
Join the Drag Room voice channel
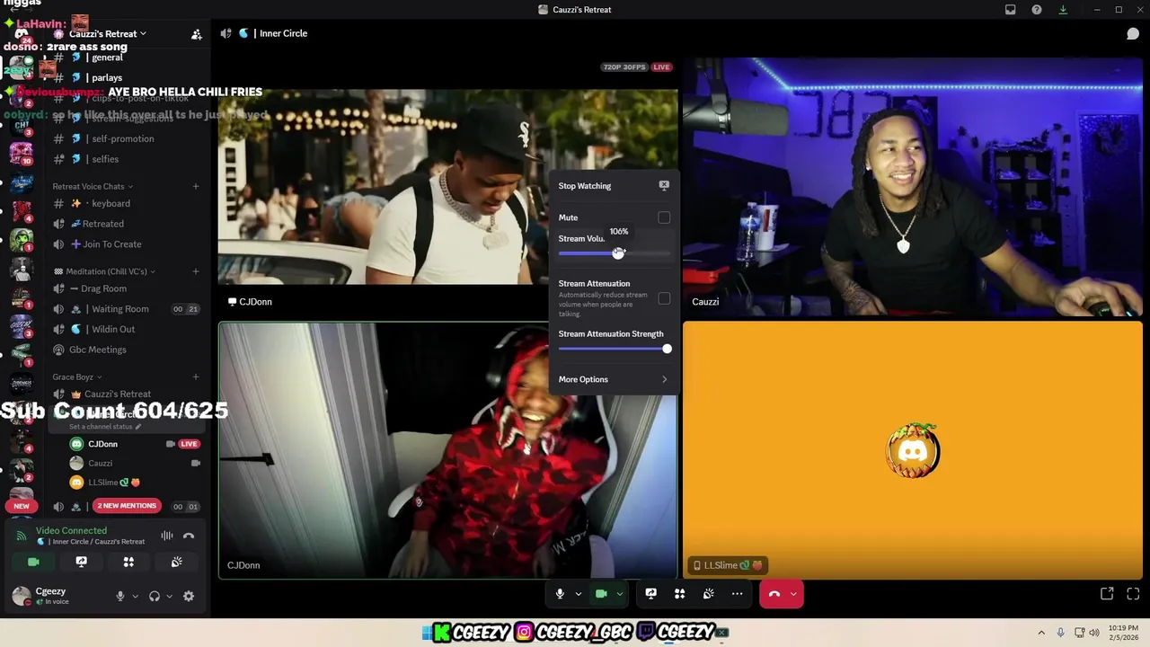[x=126, y=288]
